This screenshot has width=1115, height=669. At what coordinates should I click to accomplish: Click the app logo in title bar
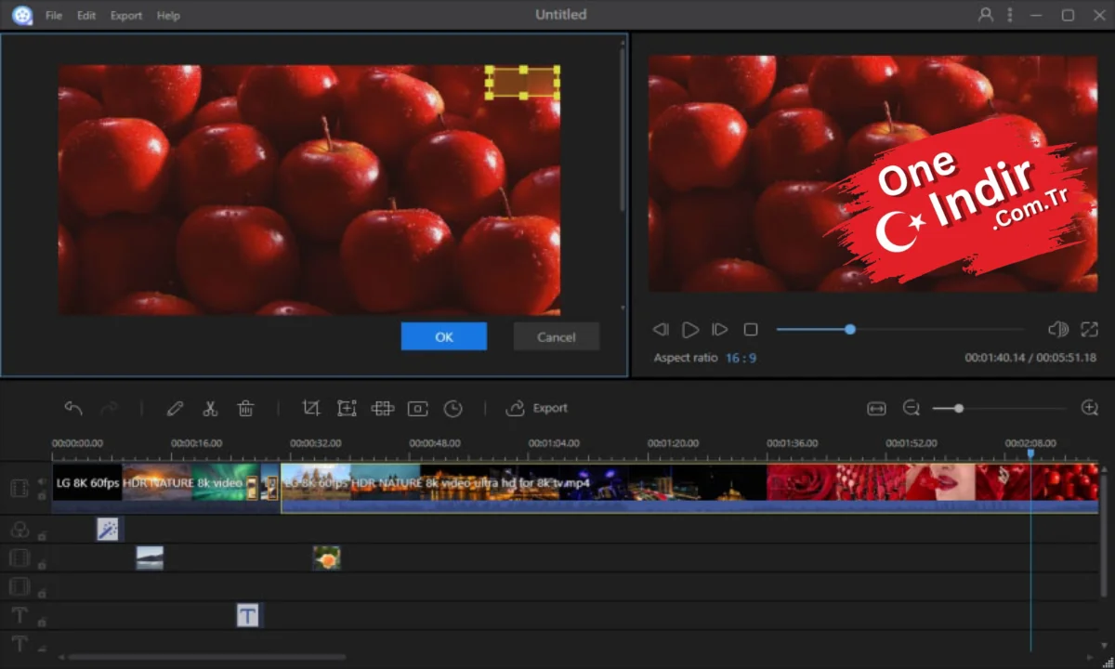coord(22,15)
